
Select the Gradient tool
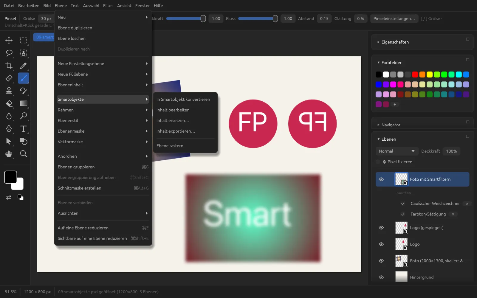pyautogui.click(x=23, y=103)
